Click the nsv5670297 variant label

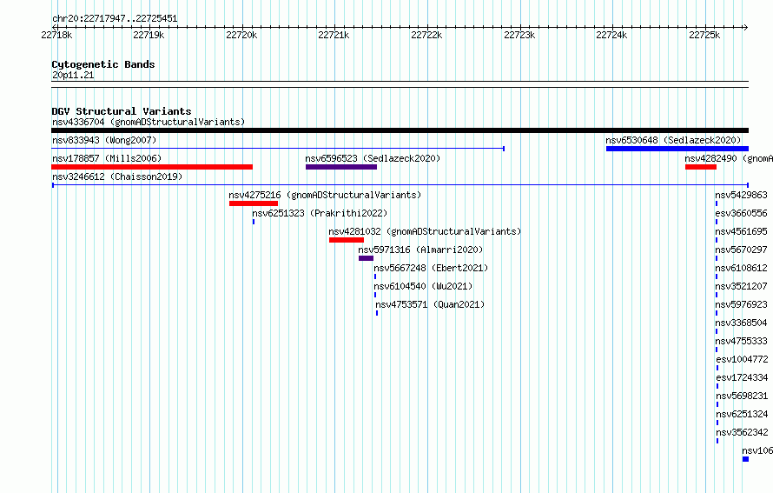tap(742, 250)
